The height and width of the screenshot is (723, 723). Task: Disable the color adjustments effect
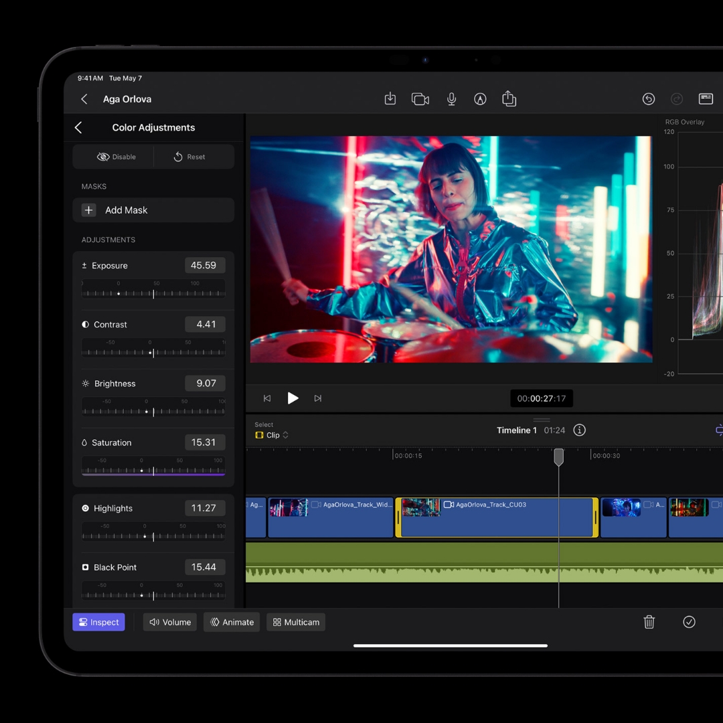click(116, 157)
